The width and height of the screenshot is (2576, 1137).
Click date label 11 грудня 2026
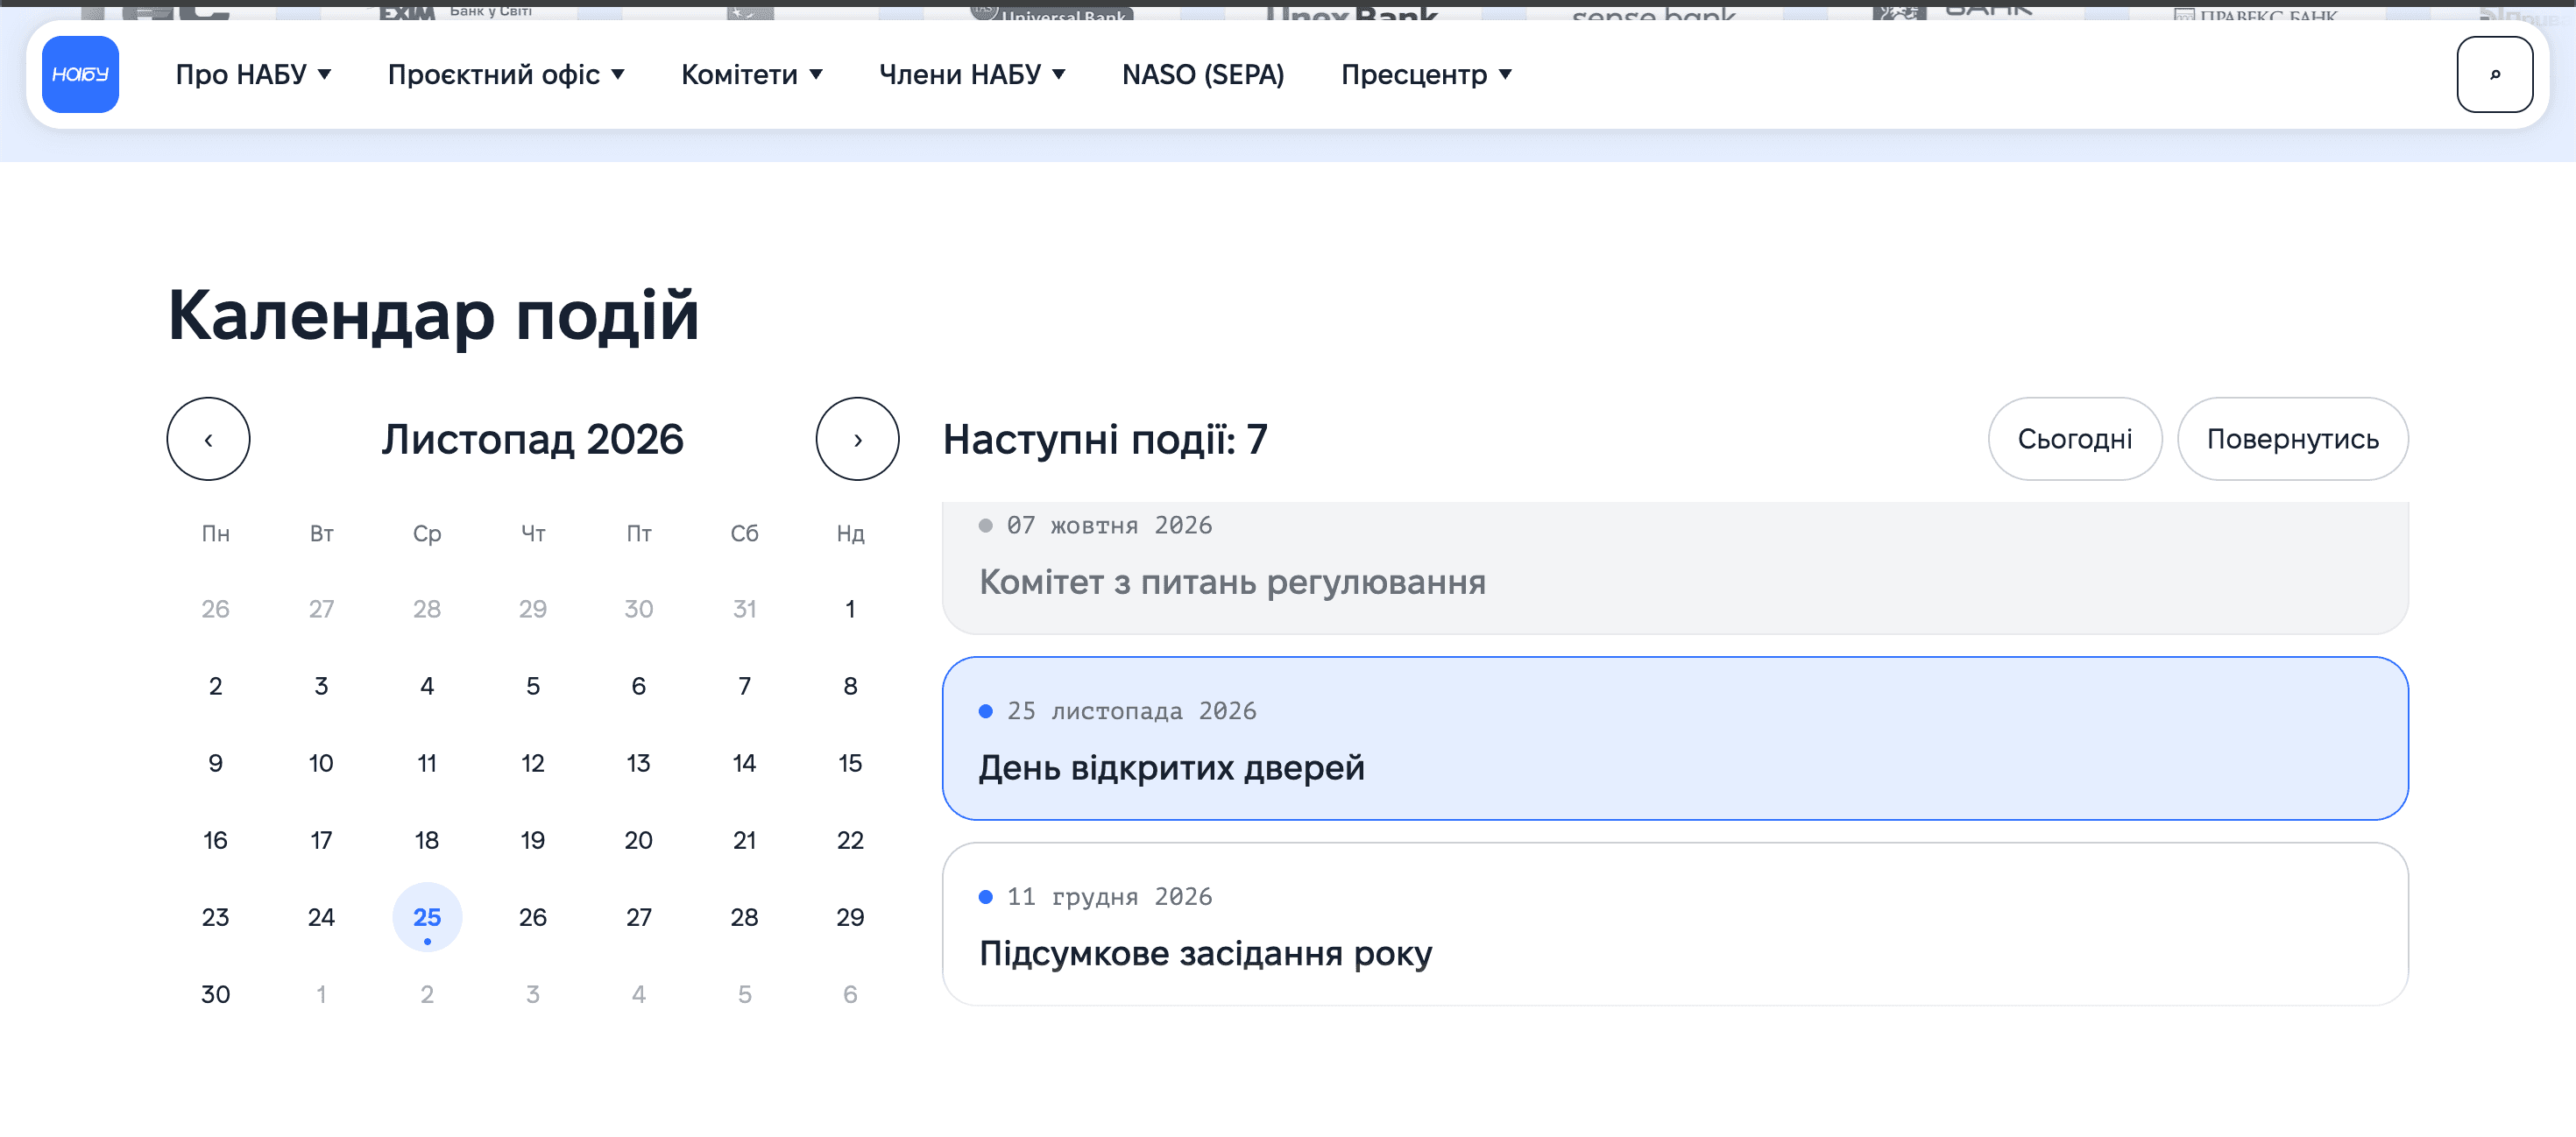click(x=1109, y=897)
